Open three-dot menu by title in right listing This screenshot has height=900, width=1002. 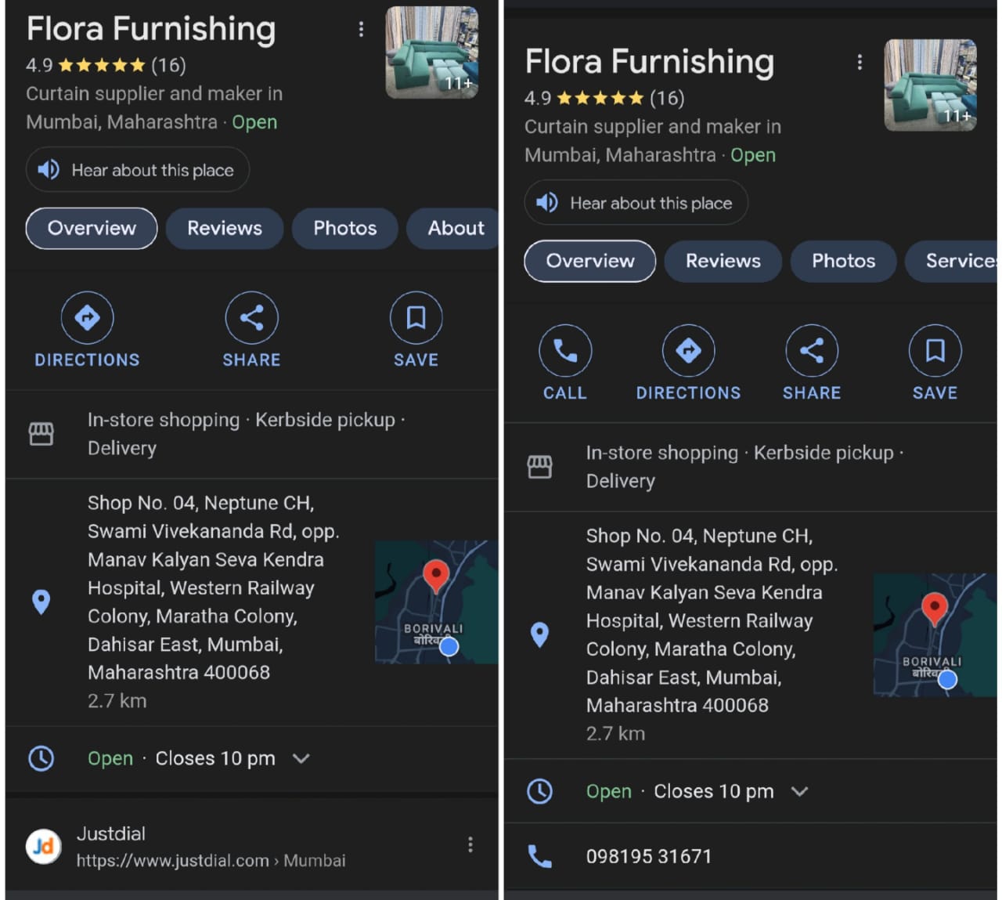[860, 63]
